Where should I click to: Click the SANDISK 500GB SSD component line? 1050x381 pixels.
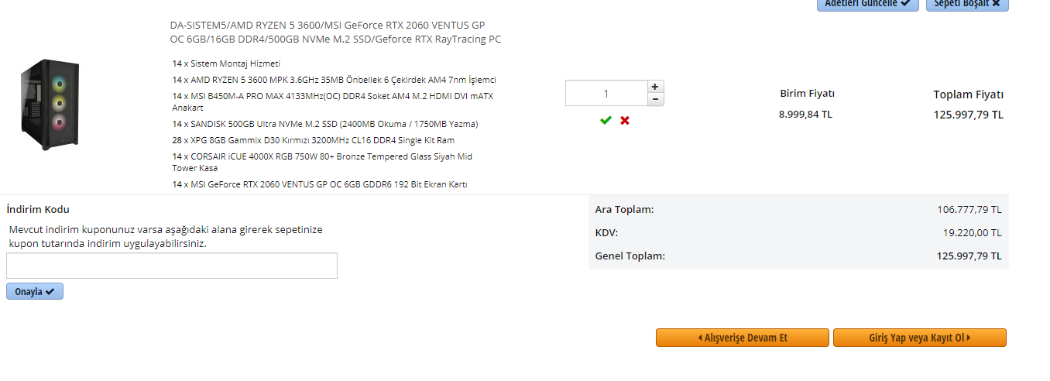point(325,124)
